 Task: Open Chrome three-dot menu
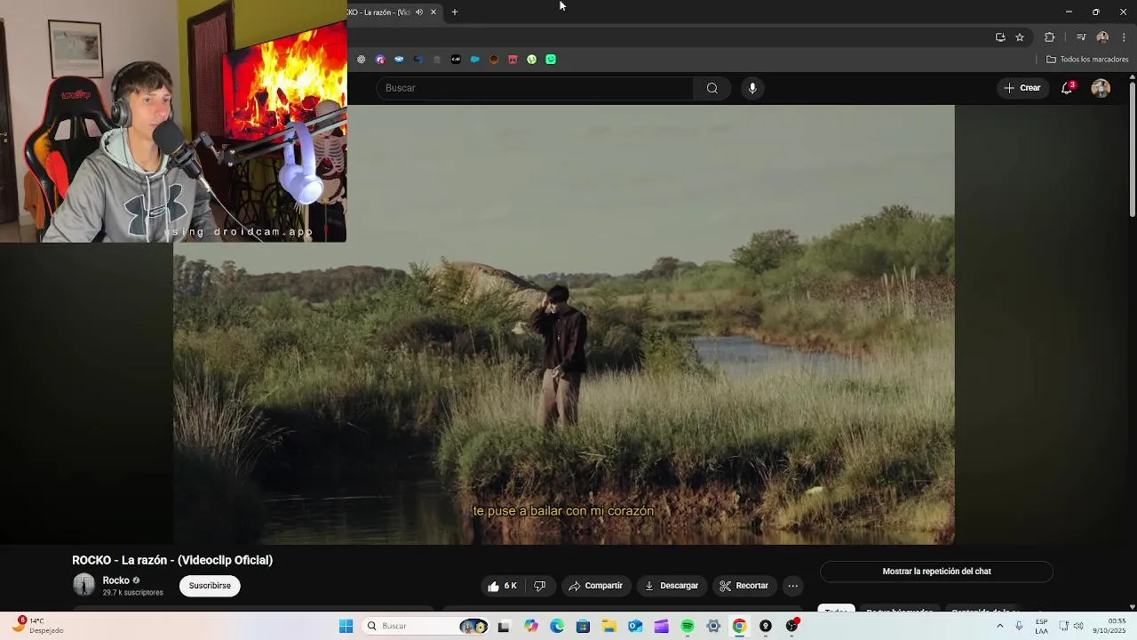pyautogui.click(x=1124, y=37)
